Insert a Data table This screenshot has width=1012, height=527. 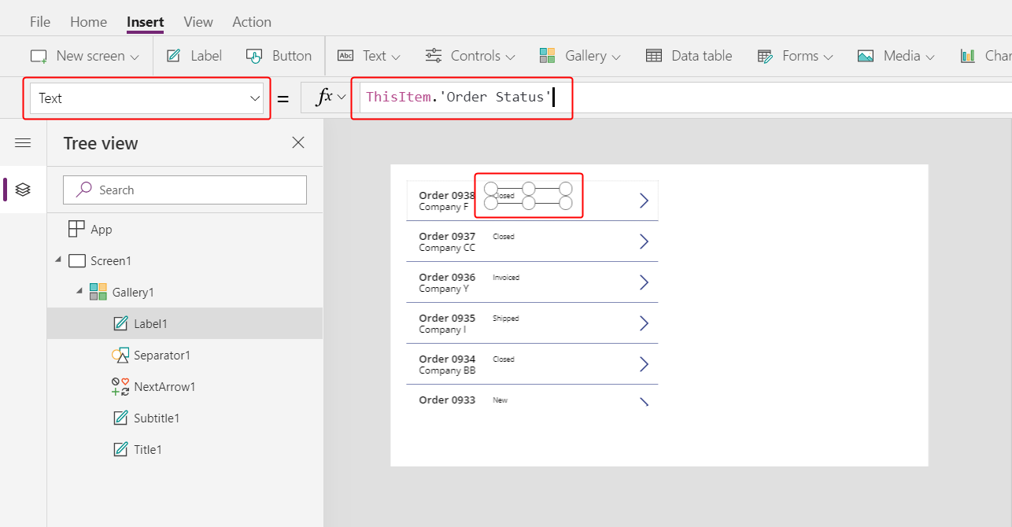pos(689,56)
